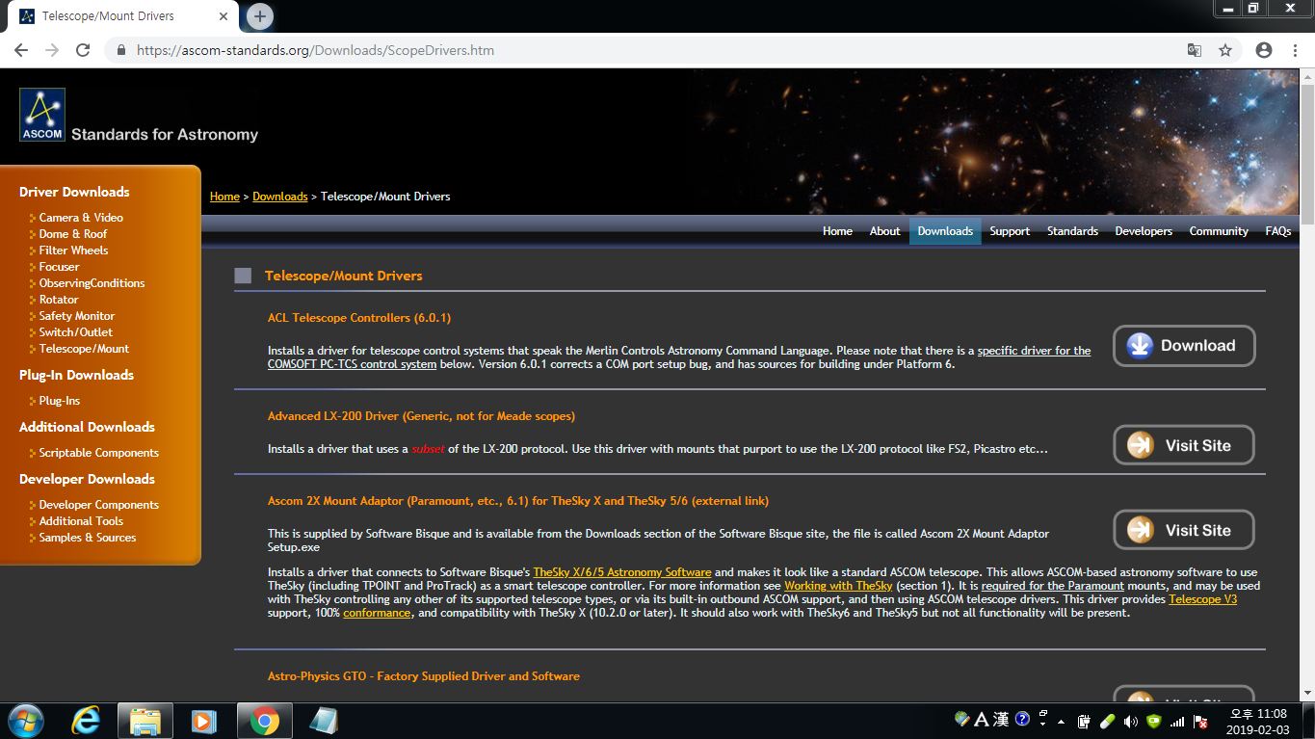Open the About navigation menu item
This screenshot has width=1315, height=739.
(884, 231)
